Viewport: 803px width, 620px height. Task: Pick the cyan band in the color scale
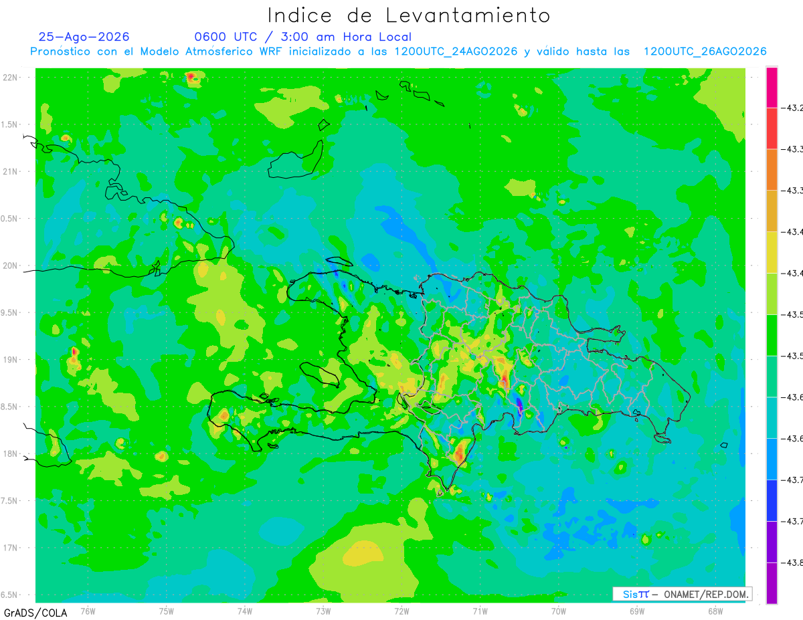772,417
